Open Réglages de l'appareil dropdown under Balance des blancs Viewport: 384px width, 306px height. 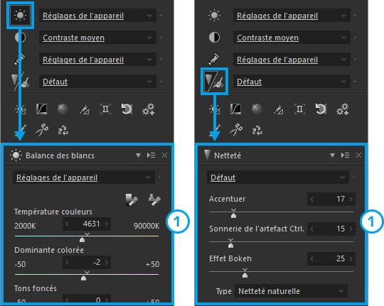[x=84, y=177]
